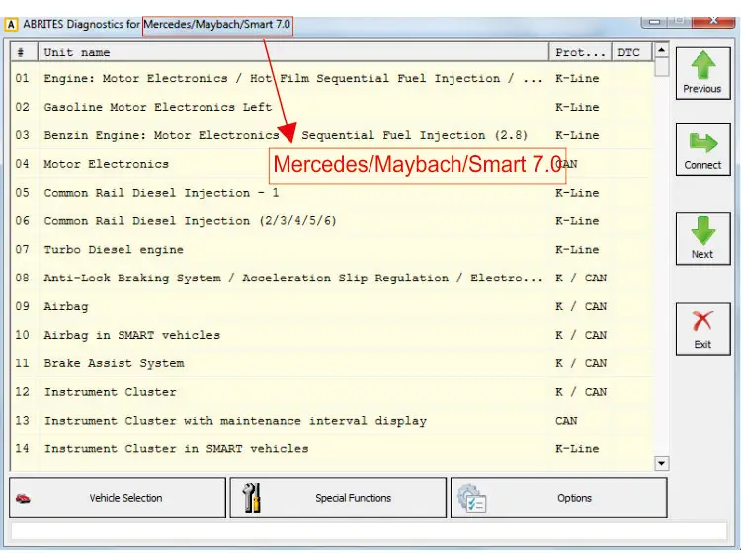741x558 pixels.
Task: Select unit 01 Engine: Motor Electronics row
Action: 332,78
